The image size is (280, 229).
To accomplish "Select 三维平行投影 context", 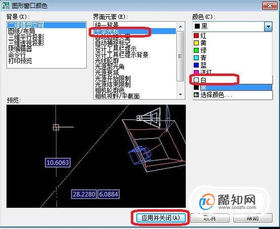I will coord(26,37).
